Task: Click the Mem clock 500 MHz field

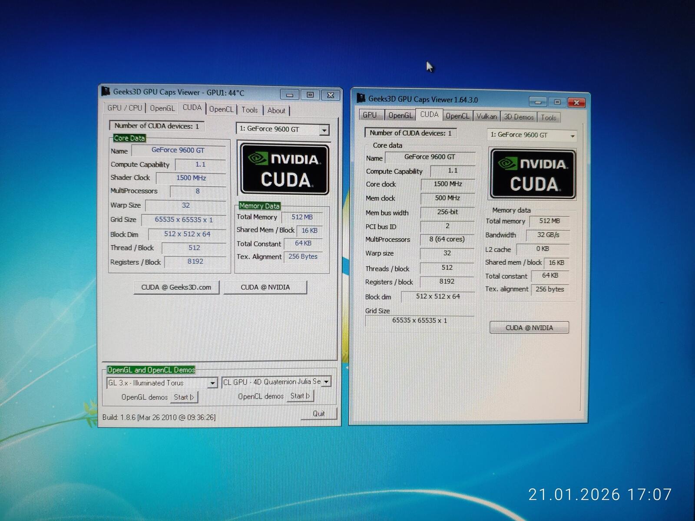Action: [x=448, y=198]
